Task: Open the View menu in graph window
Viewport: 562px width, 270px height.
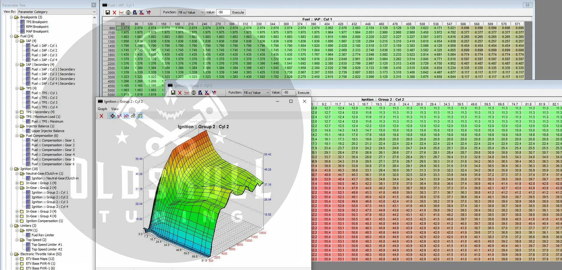Action: (x=115, y=109)
